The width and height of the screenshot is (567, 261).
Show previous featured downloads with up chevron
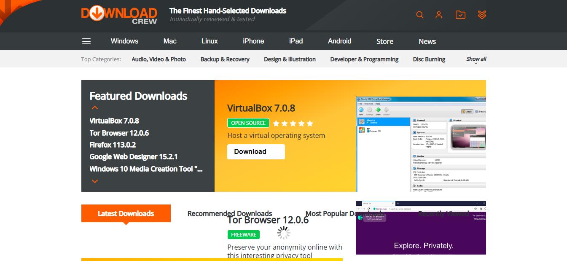[95, 108]
